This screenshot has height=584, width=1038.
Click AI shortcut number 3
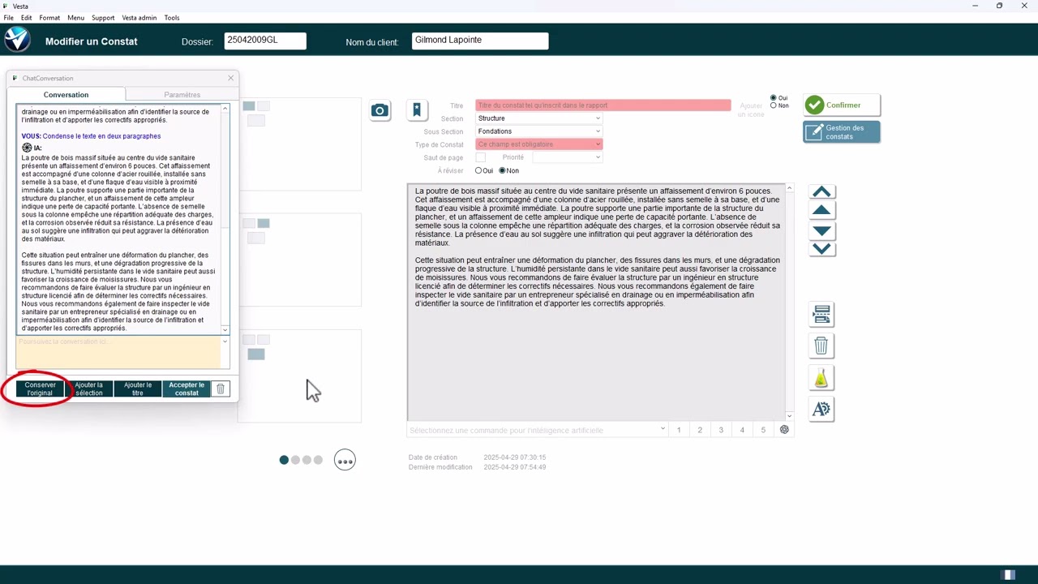pyautogui.click(x=721, y=430)
